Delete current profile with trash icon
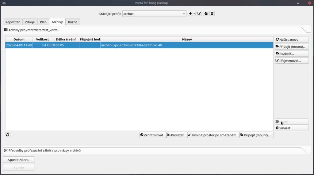This screenshot has height=175, width=314. pyautogui.click(x=212, y=14)
